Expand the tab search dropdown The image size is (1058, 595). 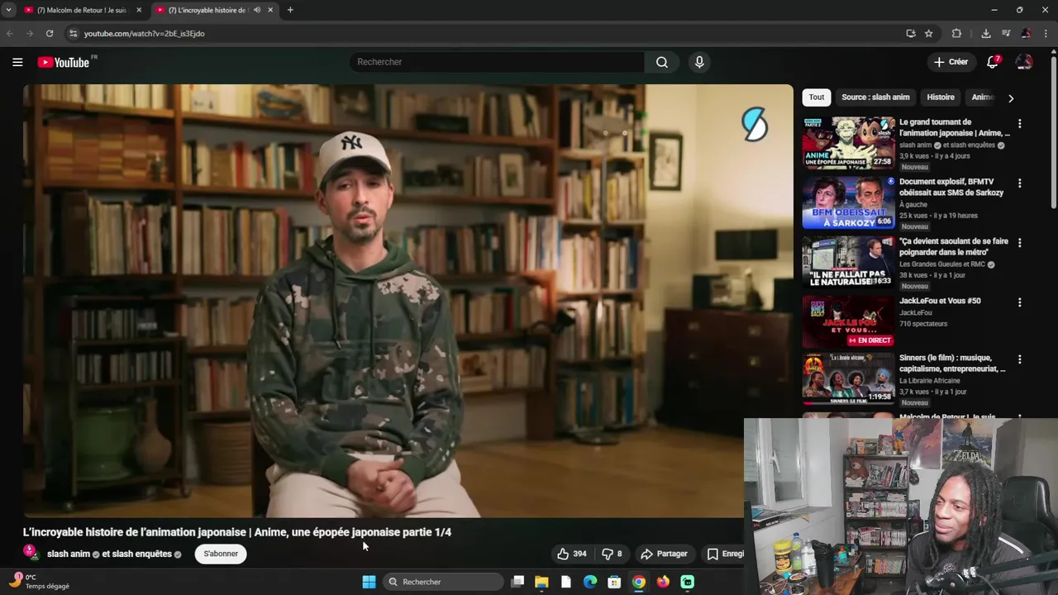point(8,10)
